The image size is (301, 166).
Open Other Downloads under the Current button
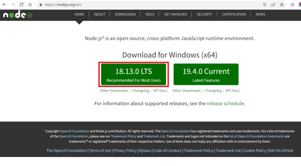(x=186, y=91)
